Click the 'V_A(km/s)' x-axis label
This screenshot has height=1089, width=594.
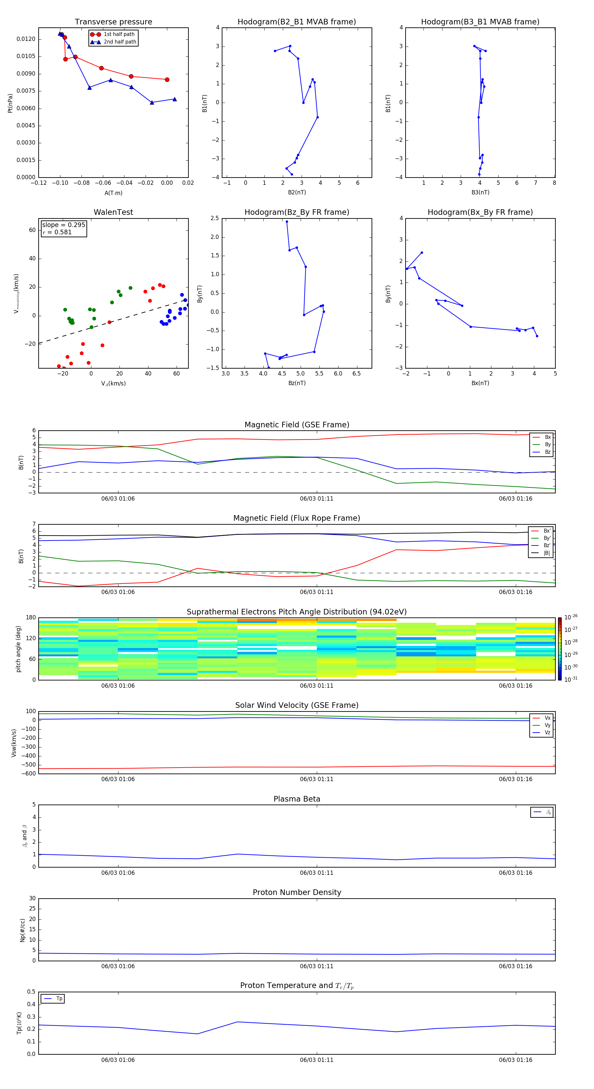pos(113,383)
